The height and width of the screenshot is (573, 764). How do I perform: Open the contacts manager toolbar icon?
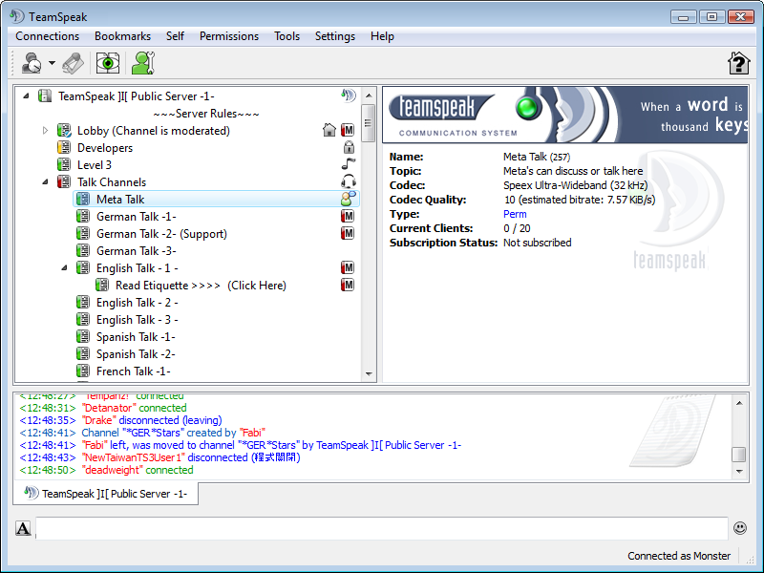(143, 63)
